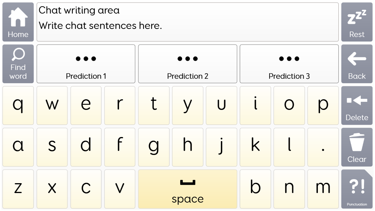Open the Find word search
375x211 pixels.
tap(18, 64)
